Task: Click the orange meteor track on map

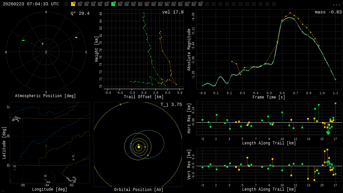Action: 46,146
